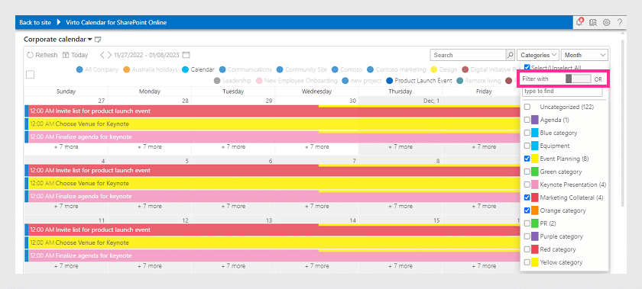Image resolution: width=642 pixels, height=289 pixels.
Task: Uncheck the Event Planning category
Action: [527, 159]
